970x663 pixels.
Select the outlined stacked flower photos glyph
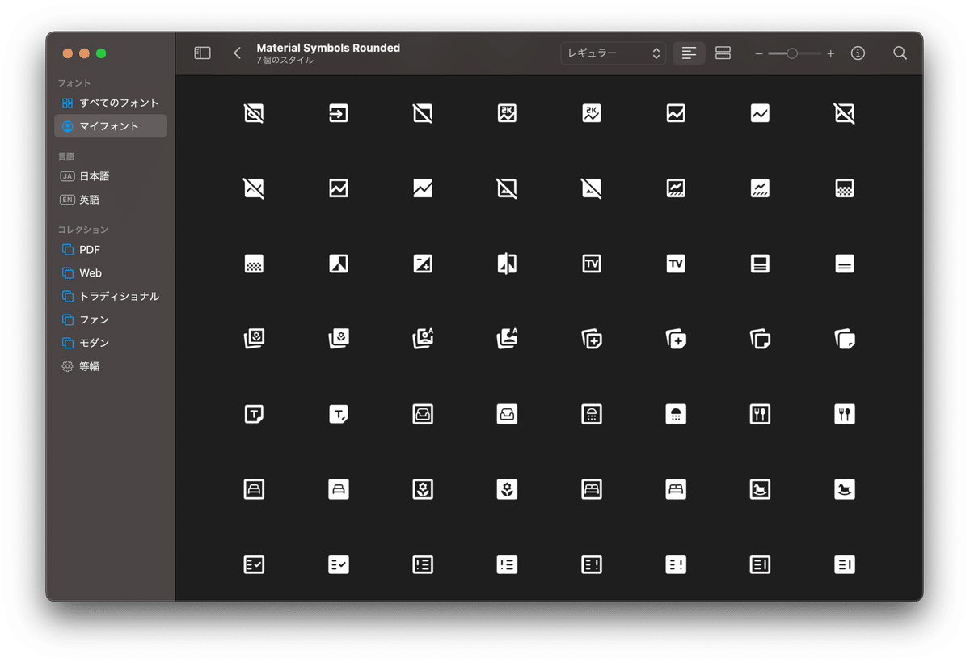[255, 339]
